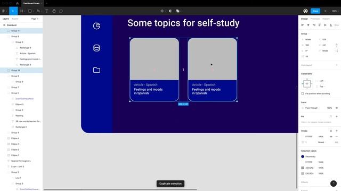Viewport: 341px width, 191px height.
Task: Click the folder icon in the design sidebar
Action: (96, 70)
